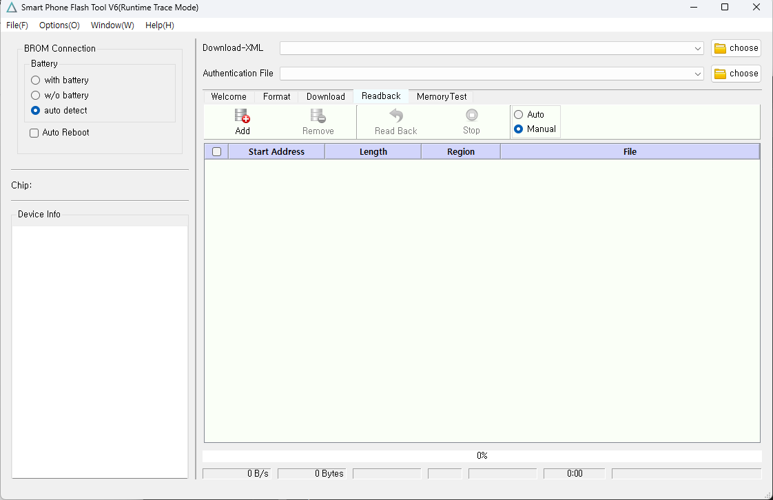The width and height of the screenshot is (773, 500).
Task: Click the Add readback entry icon
Action: [x=242, y=116]
